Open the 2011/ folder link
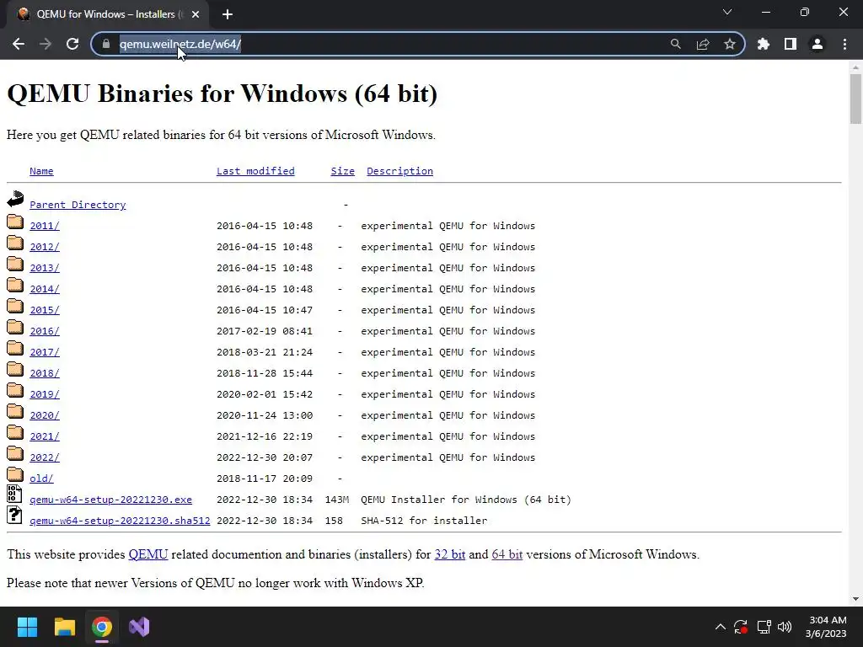 coord(45,226)
